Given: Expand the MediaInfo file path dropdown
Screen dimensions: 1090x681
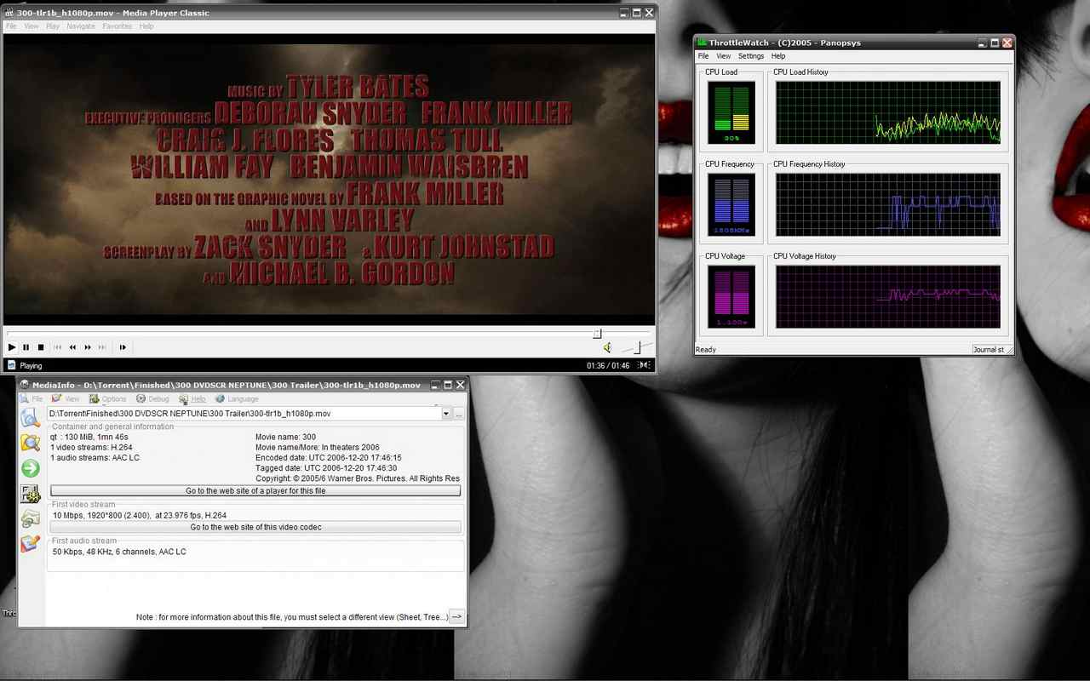Looking at the screenshot, I should [x=445, y=414].
